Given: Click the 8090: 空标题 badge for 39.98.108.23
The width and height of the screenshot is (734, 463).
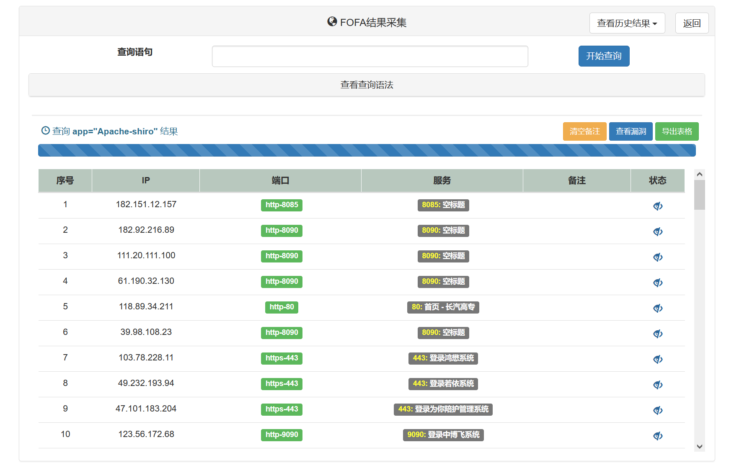Looking at the screenshot, I should tap(443, 333).
